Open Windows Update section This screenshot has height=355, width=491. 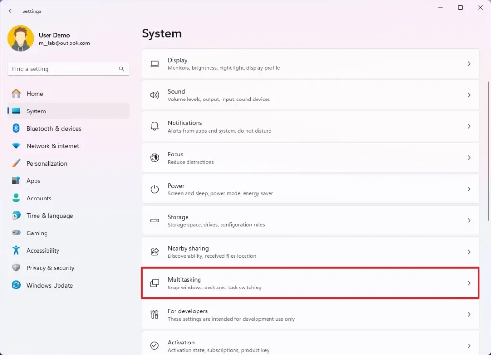point(49,286)
